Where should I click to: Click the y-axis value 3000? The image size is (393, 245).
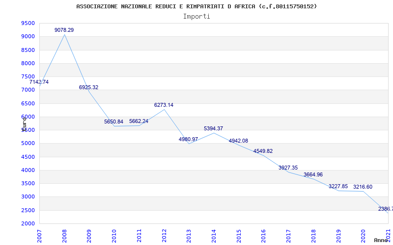click(28, 197)
